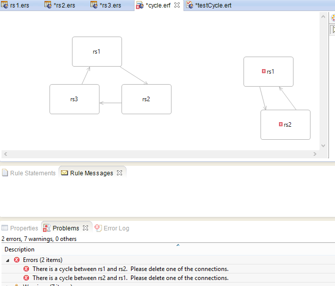Open the palette icon beside the editor
Viewport: 335px width, 286px height.
coord(333,18)
